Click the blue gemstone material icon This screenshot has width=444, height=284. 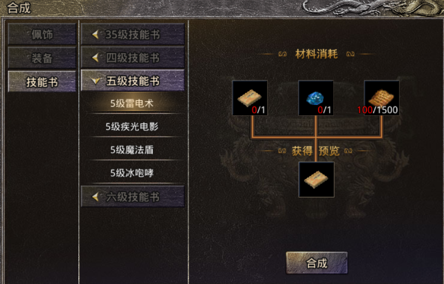pyautogui.click(x=316, y=98)
